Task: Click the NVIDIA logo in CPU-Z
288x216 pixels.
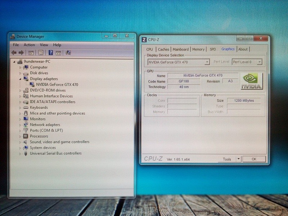Action: point(251,81)
